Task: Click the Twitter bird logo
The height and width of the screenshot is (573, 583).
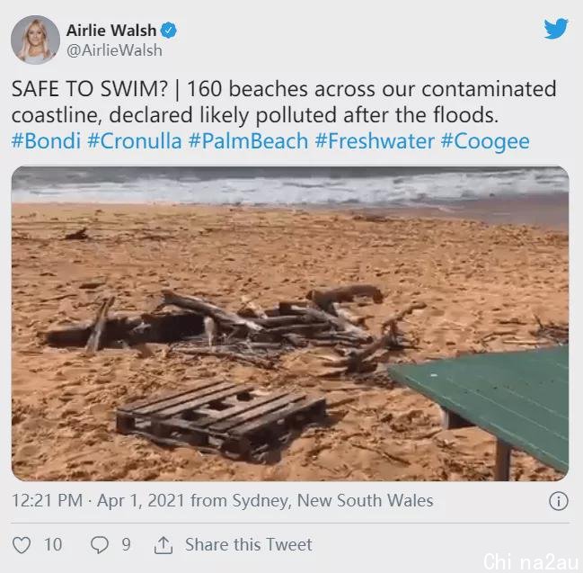Action: click(556, 28)
